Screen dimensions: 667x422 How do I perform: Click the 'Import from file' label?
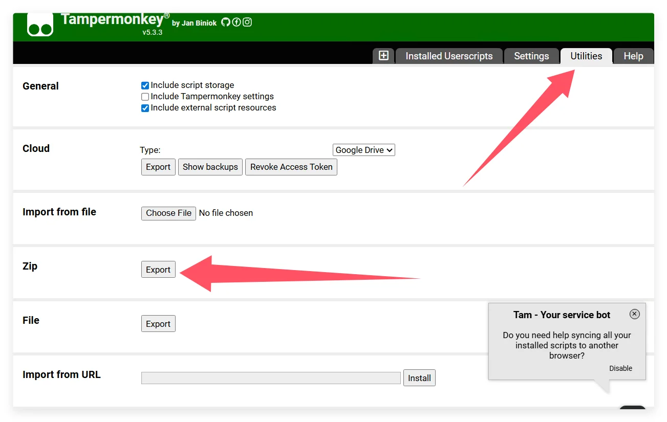(x=59, y=212)
